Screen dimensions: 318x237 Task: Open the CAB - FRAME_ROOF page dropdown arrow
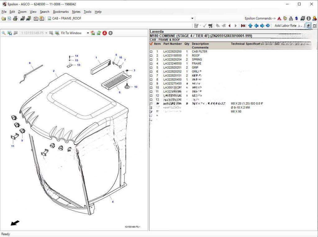[192, 18]
